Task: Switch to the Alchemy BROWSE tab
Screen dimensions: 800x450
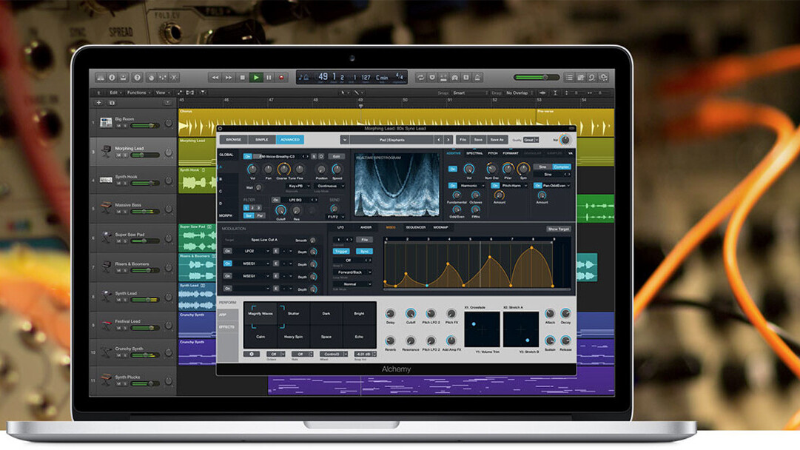Action: [233, 139]
